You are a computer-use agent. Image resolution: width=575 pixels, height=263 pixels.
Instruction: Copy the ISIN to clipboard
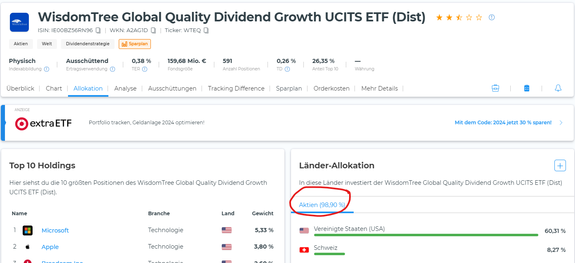point(98,30)
